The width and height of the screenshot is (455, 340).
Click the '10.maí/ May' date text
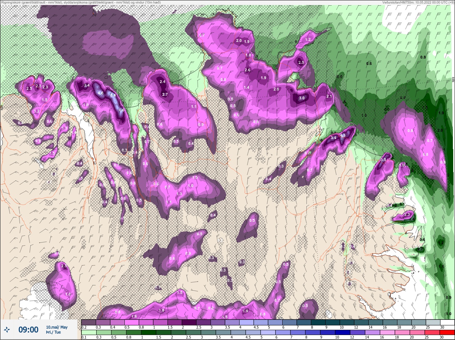(57, 327)
